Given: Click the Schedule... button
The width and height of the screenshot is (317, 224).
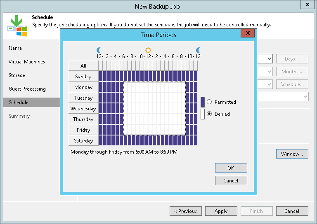Looking at the screenshot, I should [292, 84].
